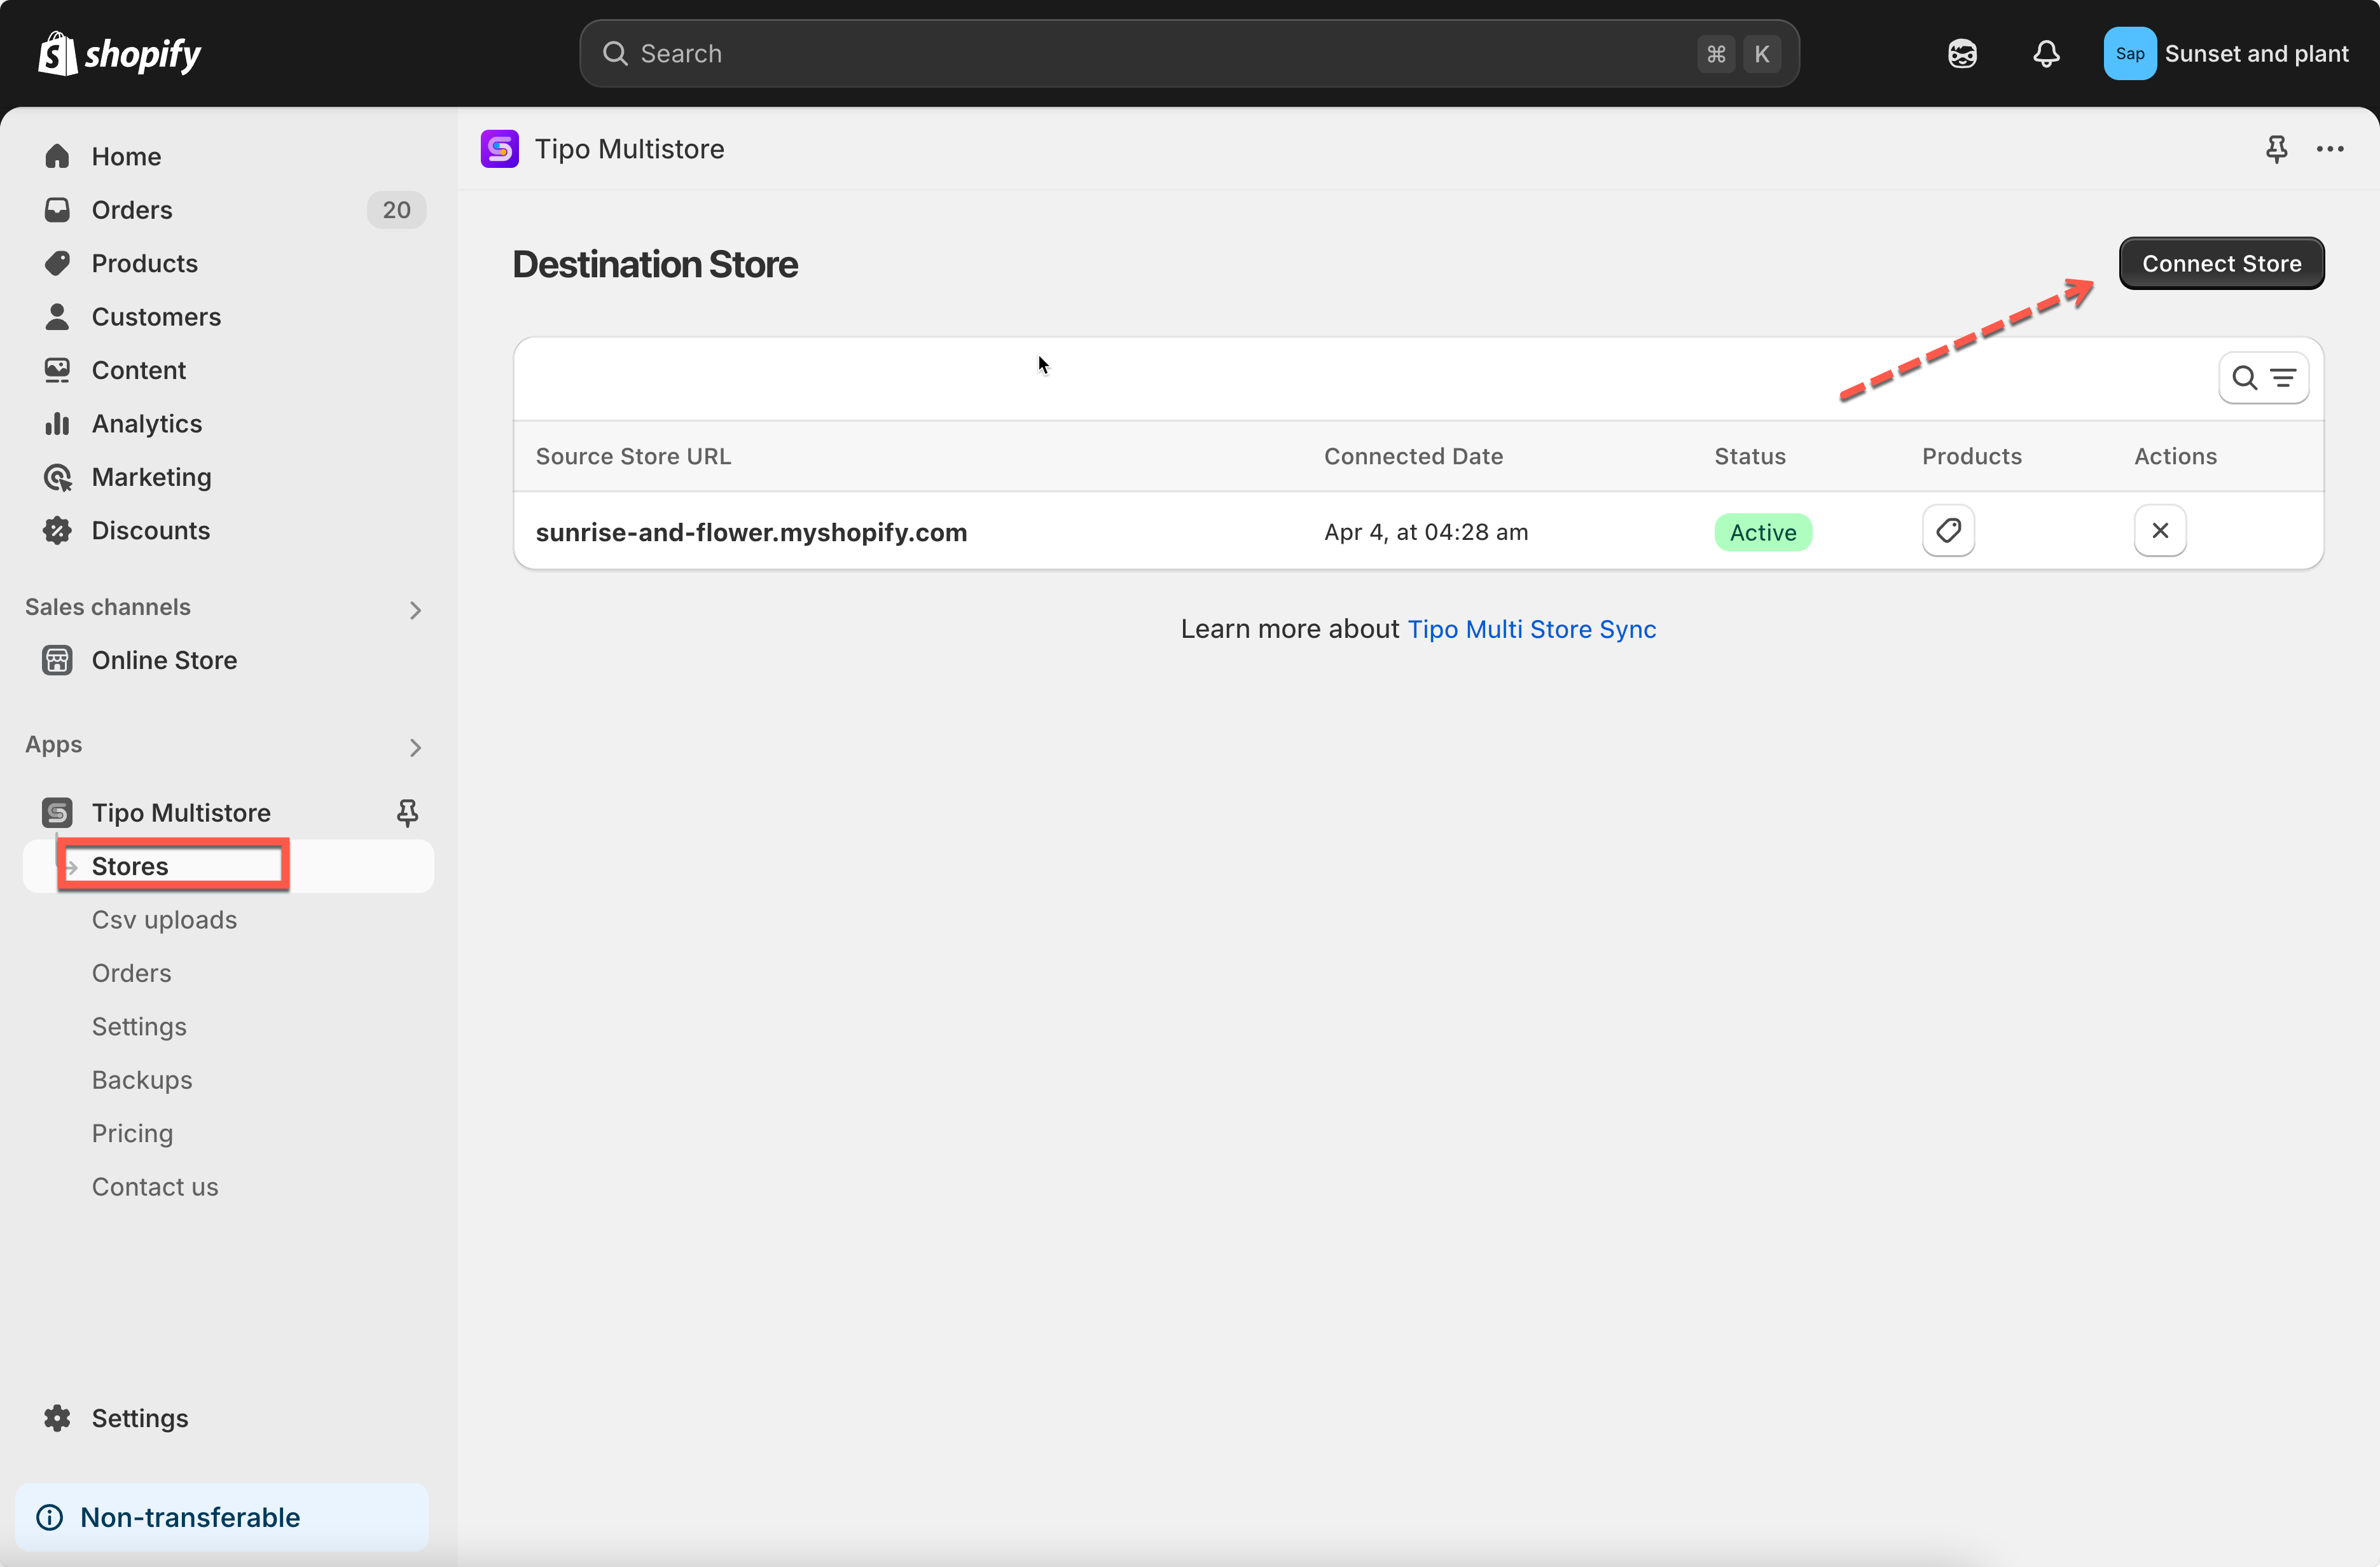This screenshot has width=2380, height=1567.
Task: Open the Non-transferable info banner
Action: click(x=190, y=1516)
